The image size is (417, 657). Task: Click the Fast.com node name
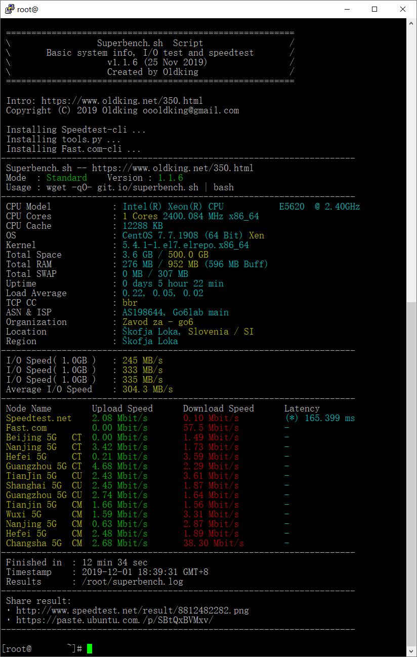click(26, 428)
